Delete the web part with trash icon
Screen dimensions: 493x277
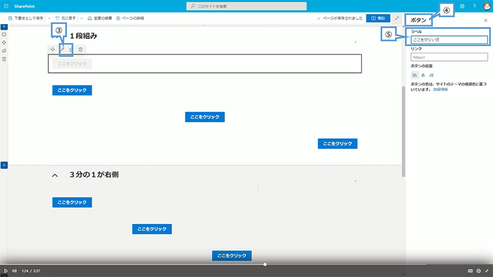click(80, 49)
